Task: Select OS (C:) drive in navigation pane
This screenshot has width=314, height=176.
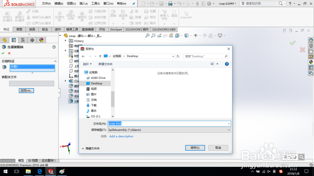Action: pyautogui.click(x=95, y=116)
